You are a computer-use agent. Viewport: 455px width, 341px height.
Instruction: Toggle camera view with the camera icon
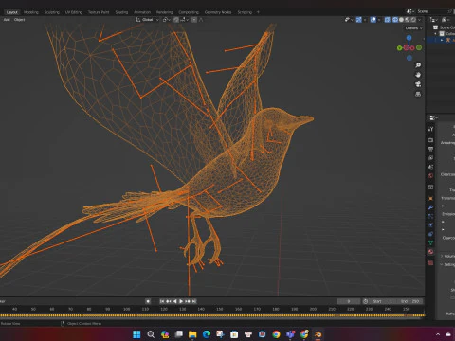418,84
